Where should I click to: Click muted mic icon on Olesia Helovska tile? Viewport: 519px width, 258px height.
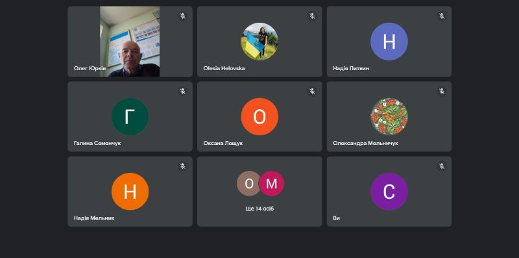[x=312, y=16]
